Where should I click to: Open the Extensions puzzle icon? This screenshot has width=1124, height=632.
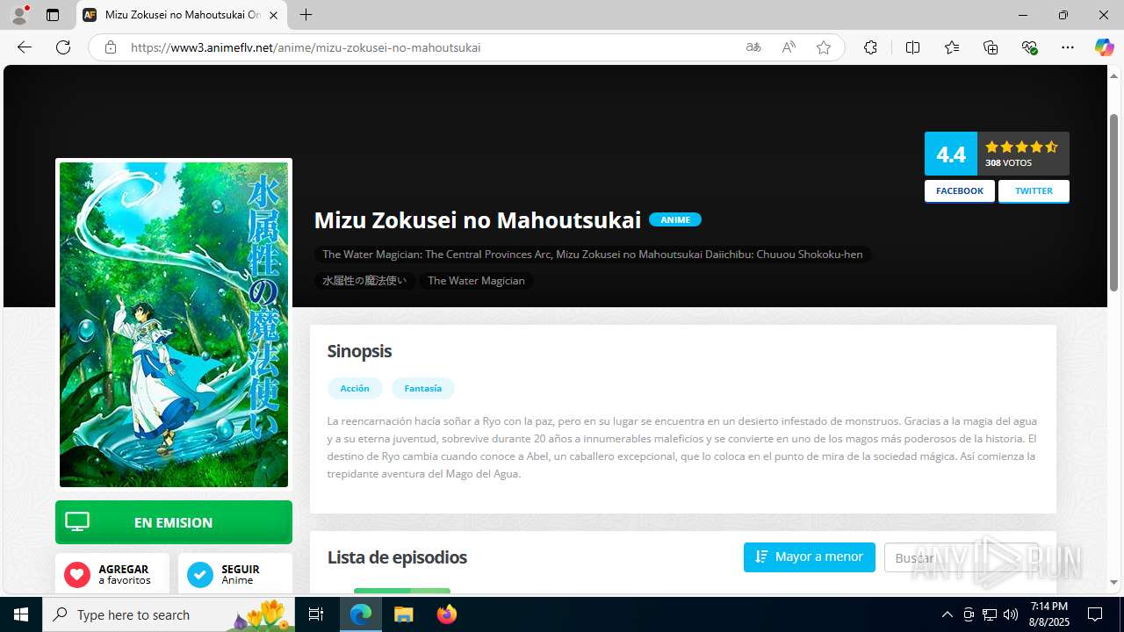click(x=870, y=47)
